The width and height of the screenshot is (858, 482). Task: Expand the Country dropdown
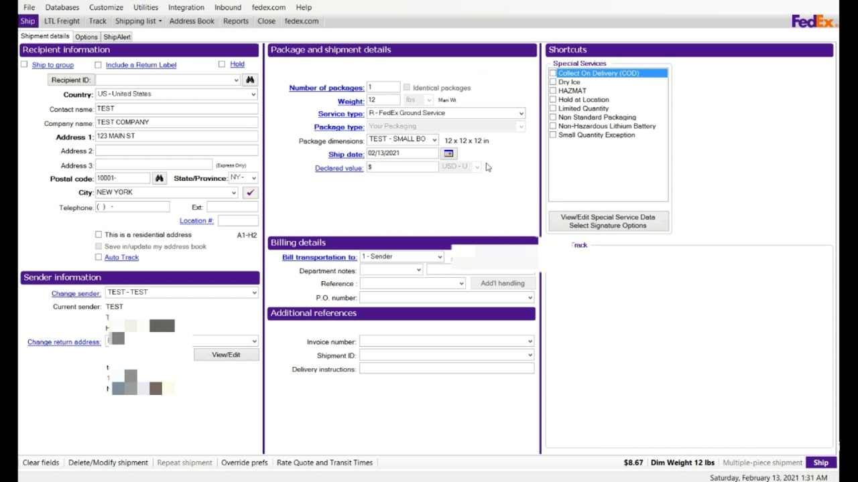coord(253,94)
